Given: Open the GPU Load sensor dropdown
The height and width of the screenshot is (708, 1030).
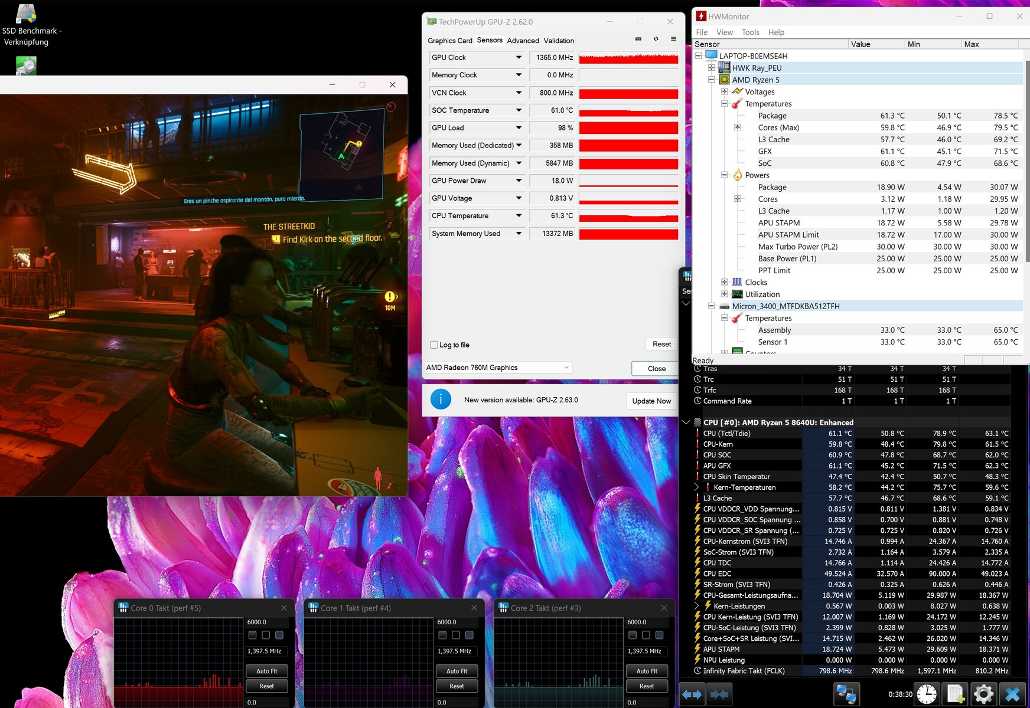Looking at the screenshot, I should point(519,128).
